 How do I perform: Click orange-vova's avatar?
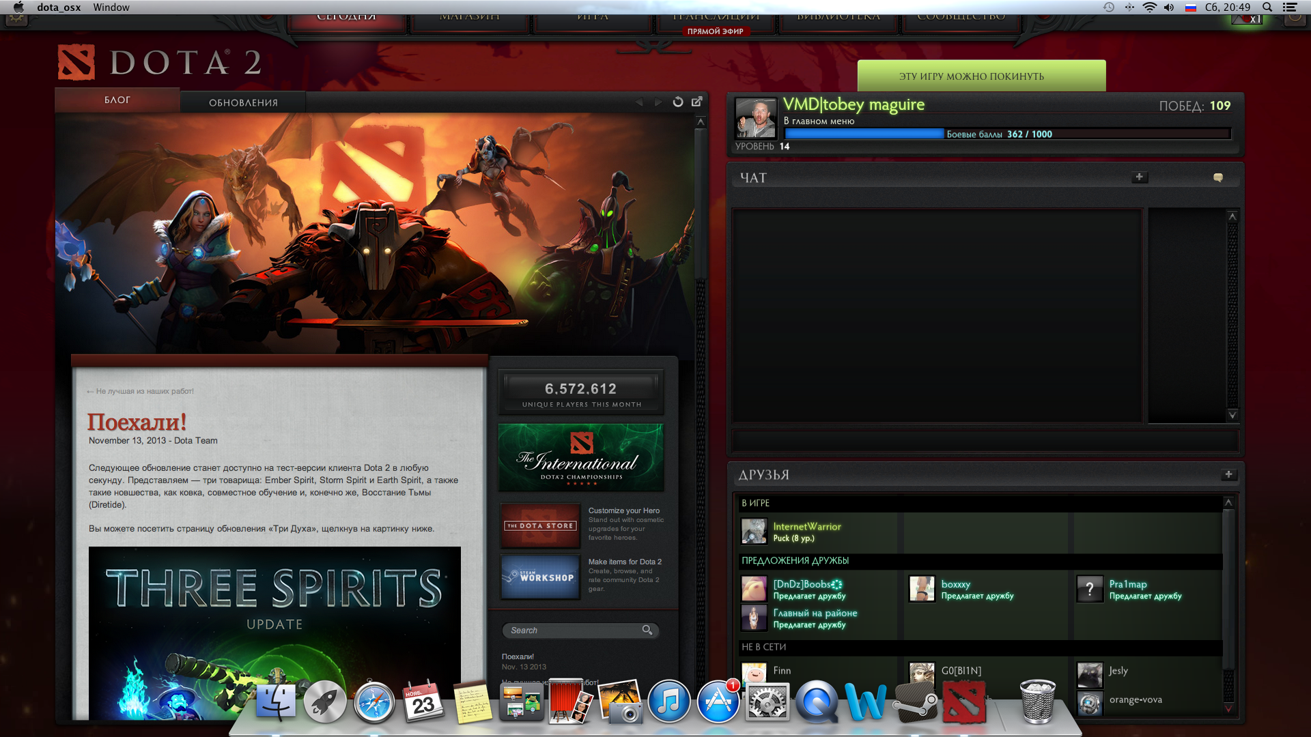click(1090, 703)
